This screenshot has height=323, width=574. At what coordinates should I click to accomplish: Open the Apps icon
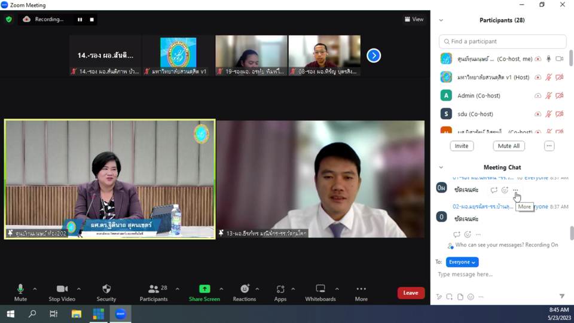click(x=280, y=292)
